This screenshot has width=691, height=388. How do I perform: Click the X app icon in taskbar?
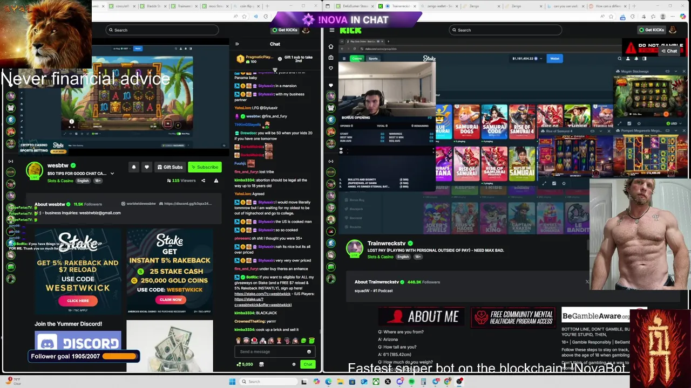(x=388, y=382)
